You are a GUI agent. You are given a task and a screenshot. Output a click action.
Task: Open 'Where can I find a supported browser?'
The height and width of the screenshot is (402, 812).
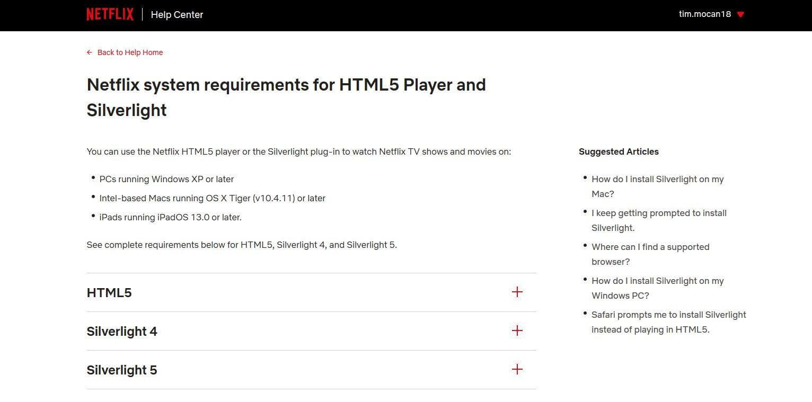[x=650, y=254]
